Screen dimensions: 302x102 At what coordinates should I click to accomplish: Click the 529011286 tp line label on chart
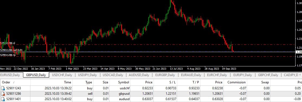8,55
